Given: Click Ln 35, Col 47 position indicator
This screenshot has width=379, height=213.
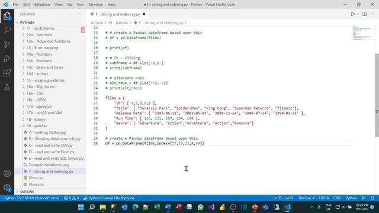Looking at the screenshot, I should click(x=283, y=198).
